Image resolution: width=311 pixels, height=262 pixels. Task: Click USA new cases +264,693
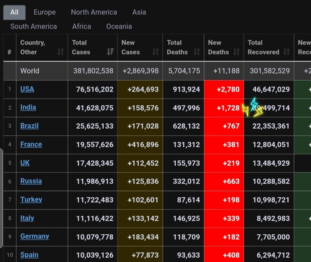143,89
